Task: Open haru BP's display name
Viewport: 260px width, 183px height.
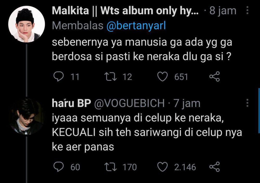Action: (71, 103)
